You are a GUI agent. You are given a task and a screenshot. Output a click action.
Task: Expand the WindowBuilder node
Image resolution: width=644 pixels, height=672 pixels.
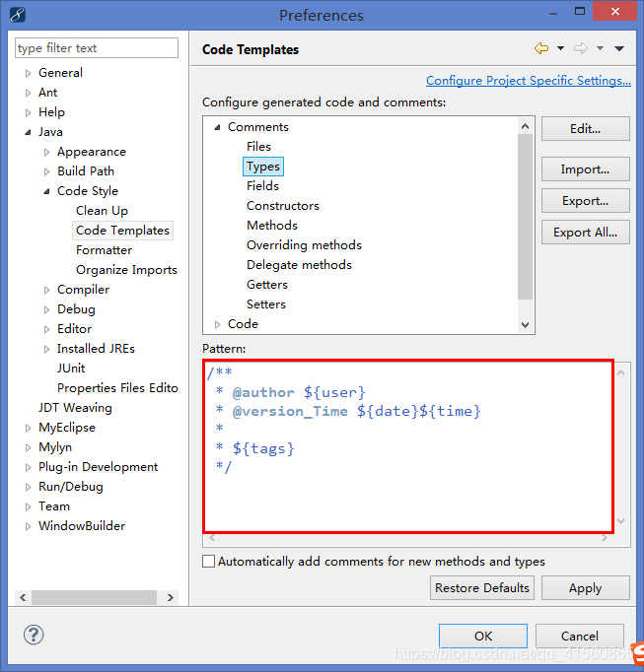[x=28, y=527]
